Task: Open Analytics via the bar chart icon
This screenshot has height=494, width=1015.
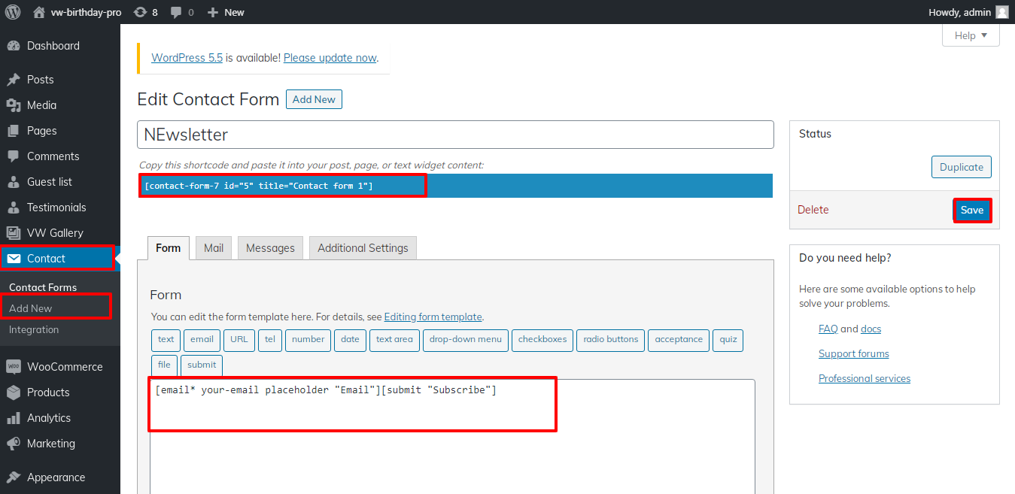Action: pyautogui.click(x=14, y=418)
